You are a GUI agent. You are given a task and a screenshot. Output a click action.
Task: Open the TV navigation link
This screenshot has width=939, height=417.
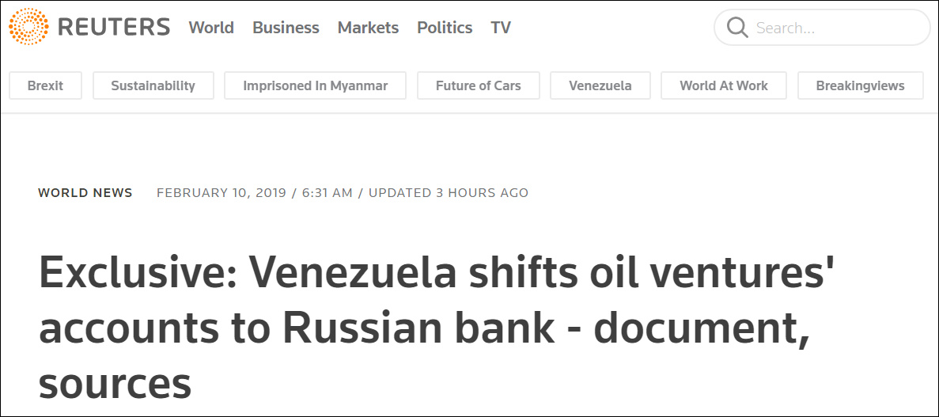[x=501, y=28]
